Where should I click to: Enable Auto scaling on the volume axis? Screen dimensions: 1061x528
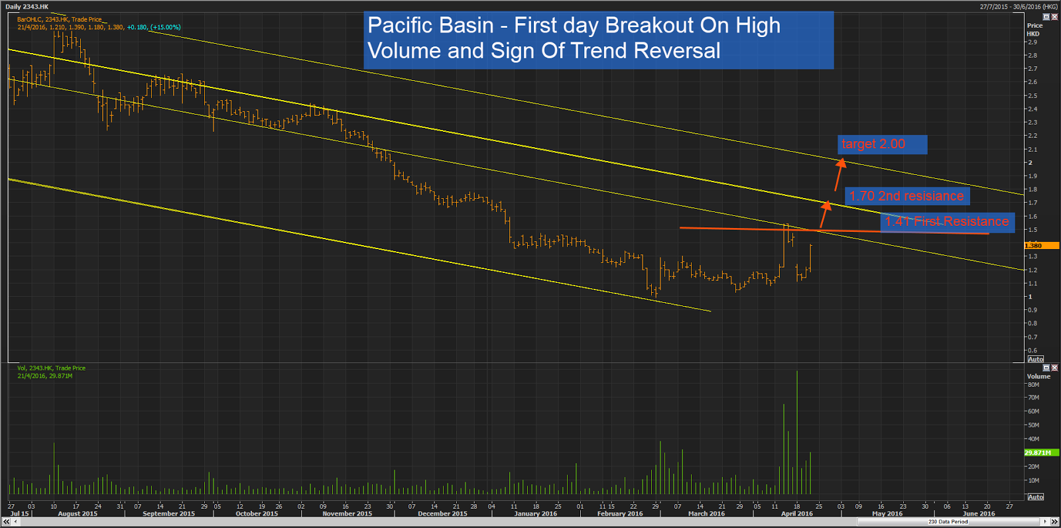(x=1036, y=497)
